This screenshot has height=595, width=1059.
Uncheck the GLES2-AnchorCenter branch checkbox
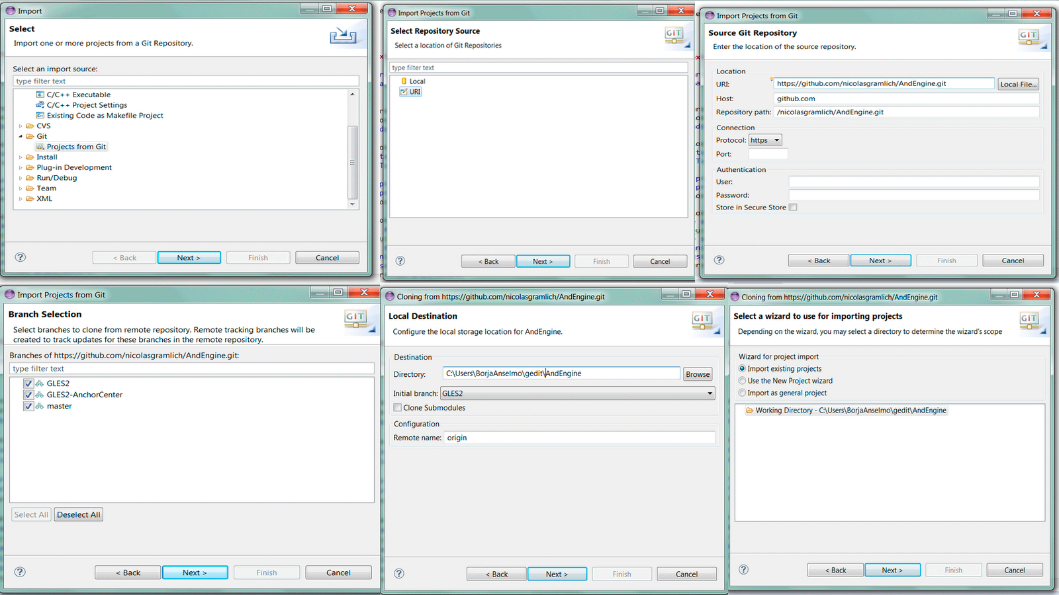point(28,395)
